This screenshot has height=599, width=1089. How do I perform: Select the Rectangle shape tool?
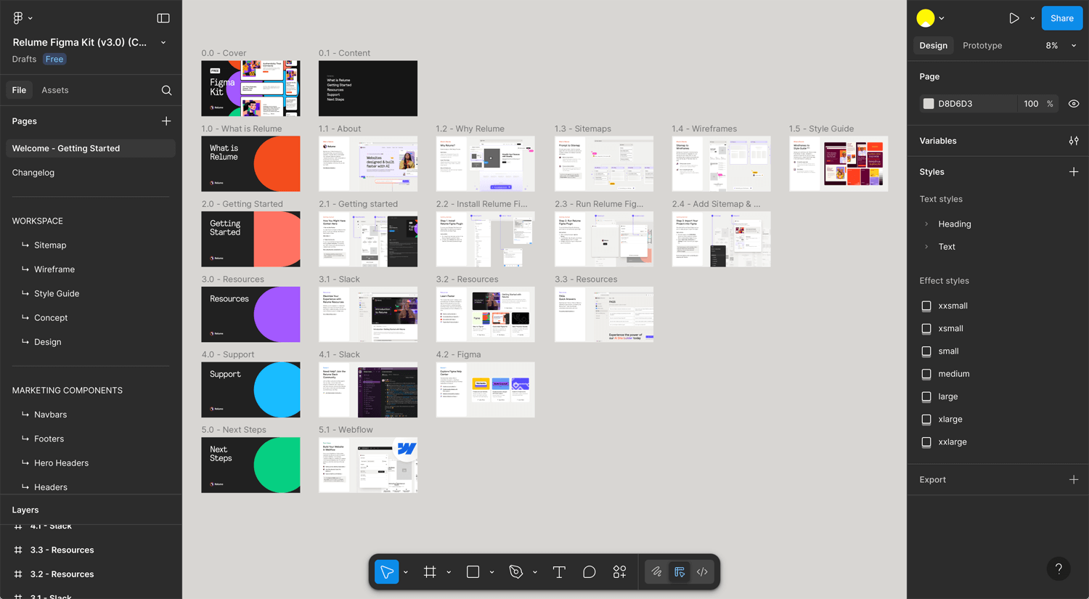coord(473,572)
